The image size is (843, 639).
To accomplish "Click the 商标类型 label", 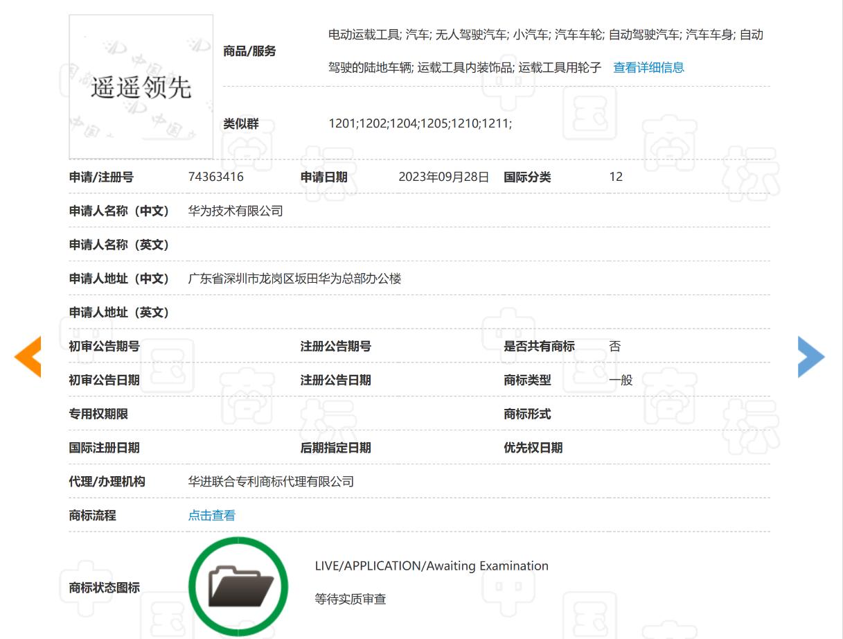I will (527, 380).
